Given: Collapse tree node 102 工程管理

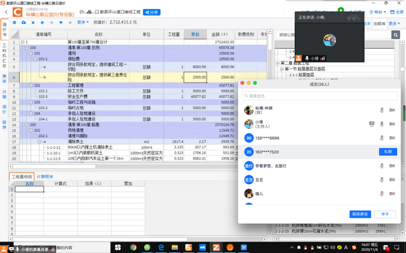Looking at the screenshot, I should (31, 85).
